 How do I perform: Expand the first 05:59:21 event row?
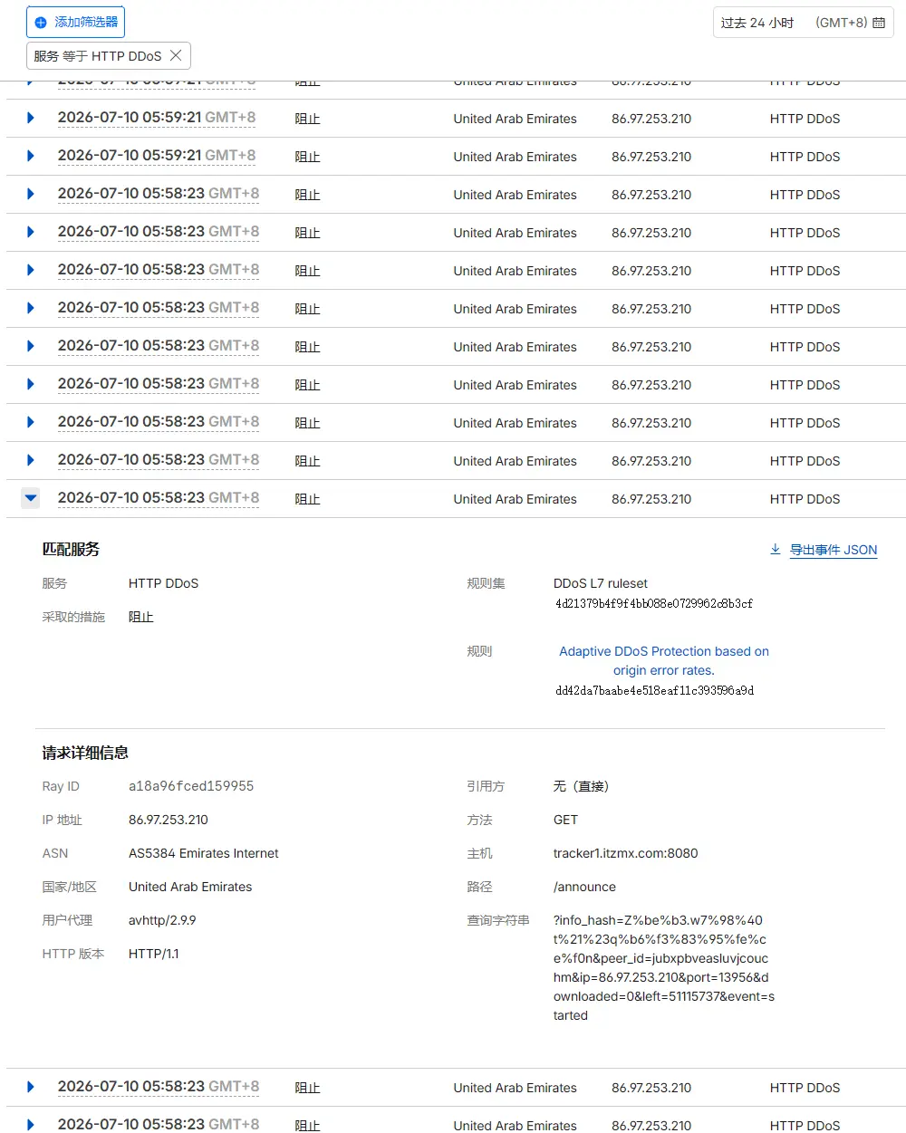pos(31,118)
